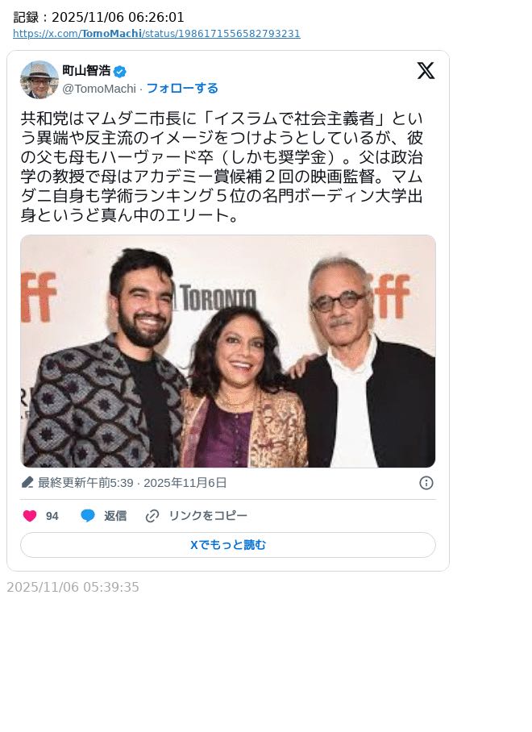This screenshot has width=532, height=732.
Task: Click the リンクをコピー text
Action: pyautogui.click(x=208, y=516)
